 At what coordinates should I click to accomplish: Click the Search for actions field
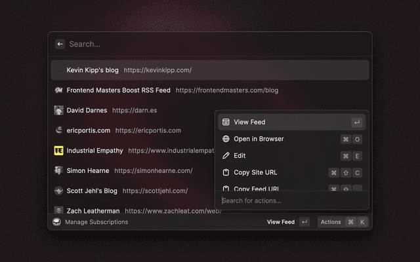[x=289, y=200]
